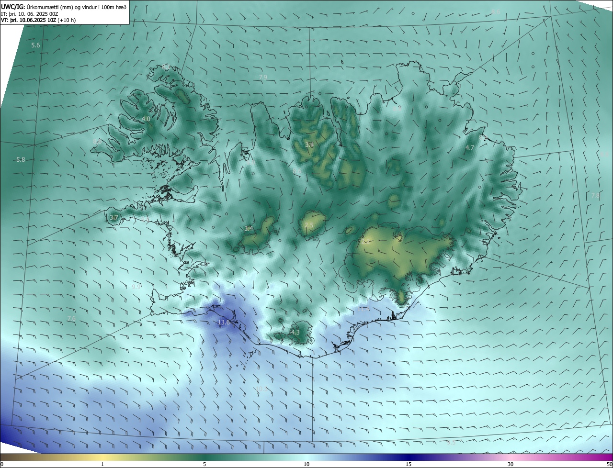Click the 7.8 value at the east edge
Viewport: 613px width, 468px height.
tap(595, 195)
